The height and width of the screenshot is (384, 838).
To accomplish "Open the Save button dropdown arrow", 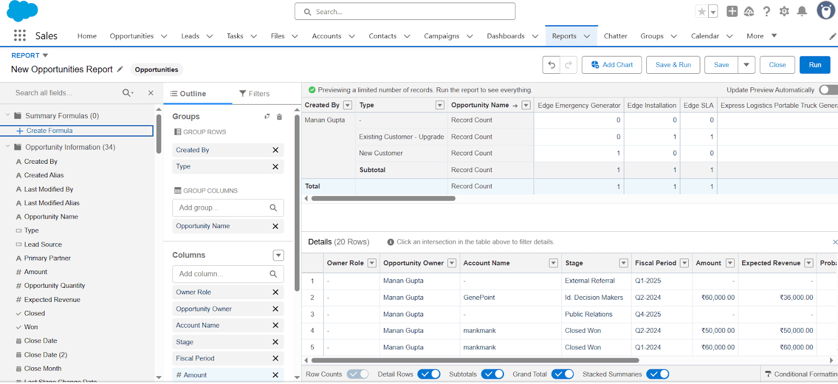I will click(x=746, y=65).
